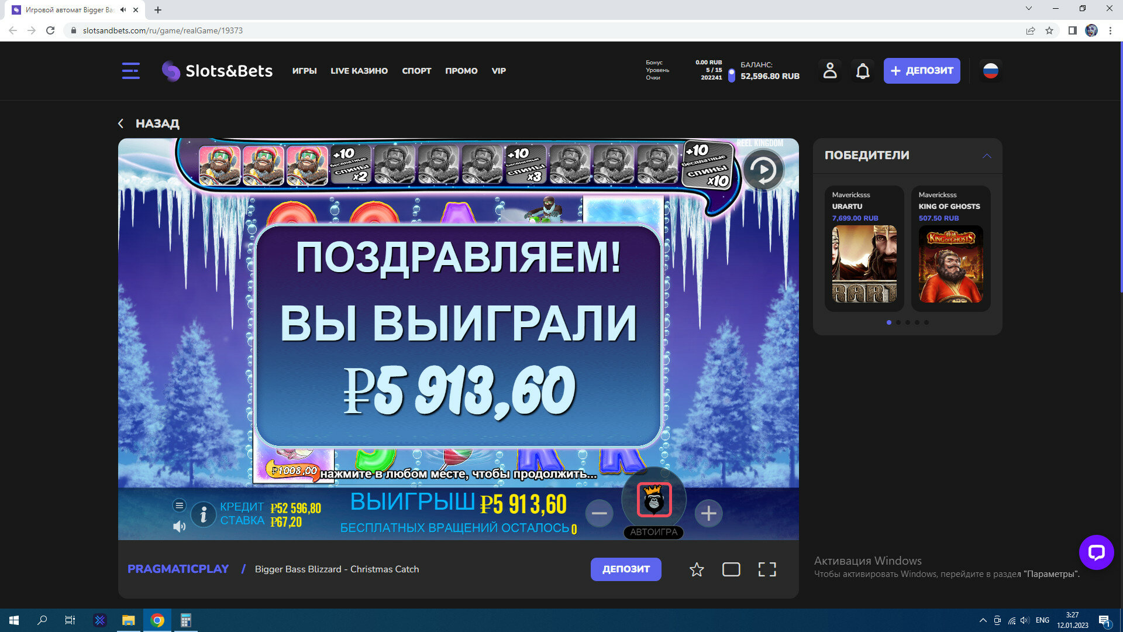Open the King of Ghosts winner thumbnail
This screenshot has width=1123, height=632.
pyautogui.click(x=950, y=264)
